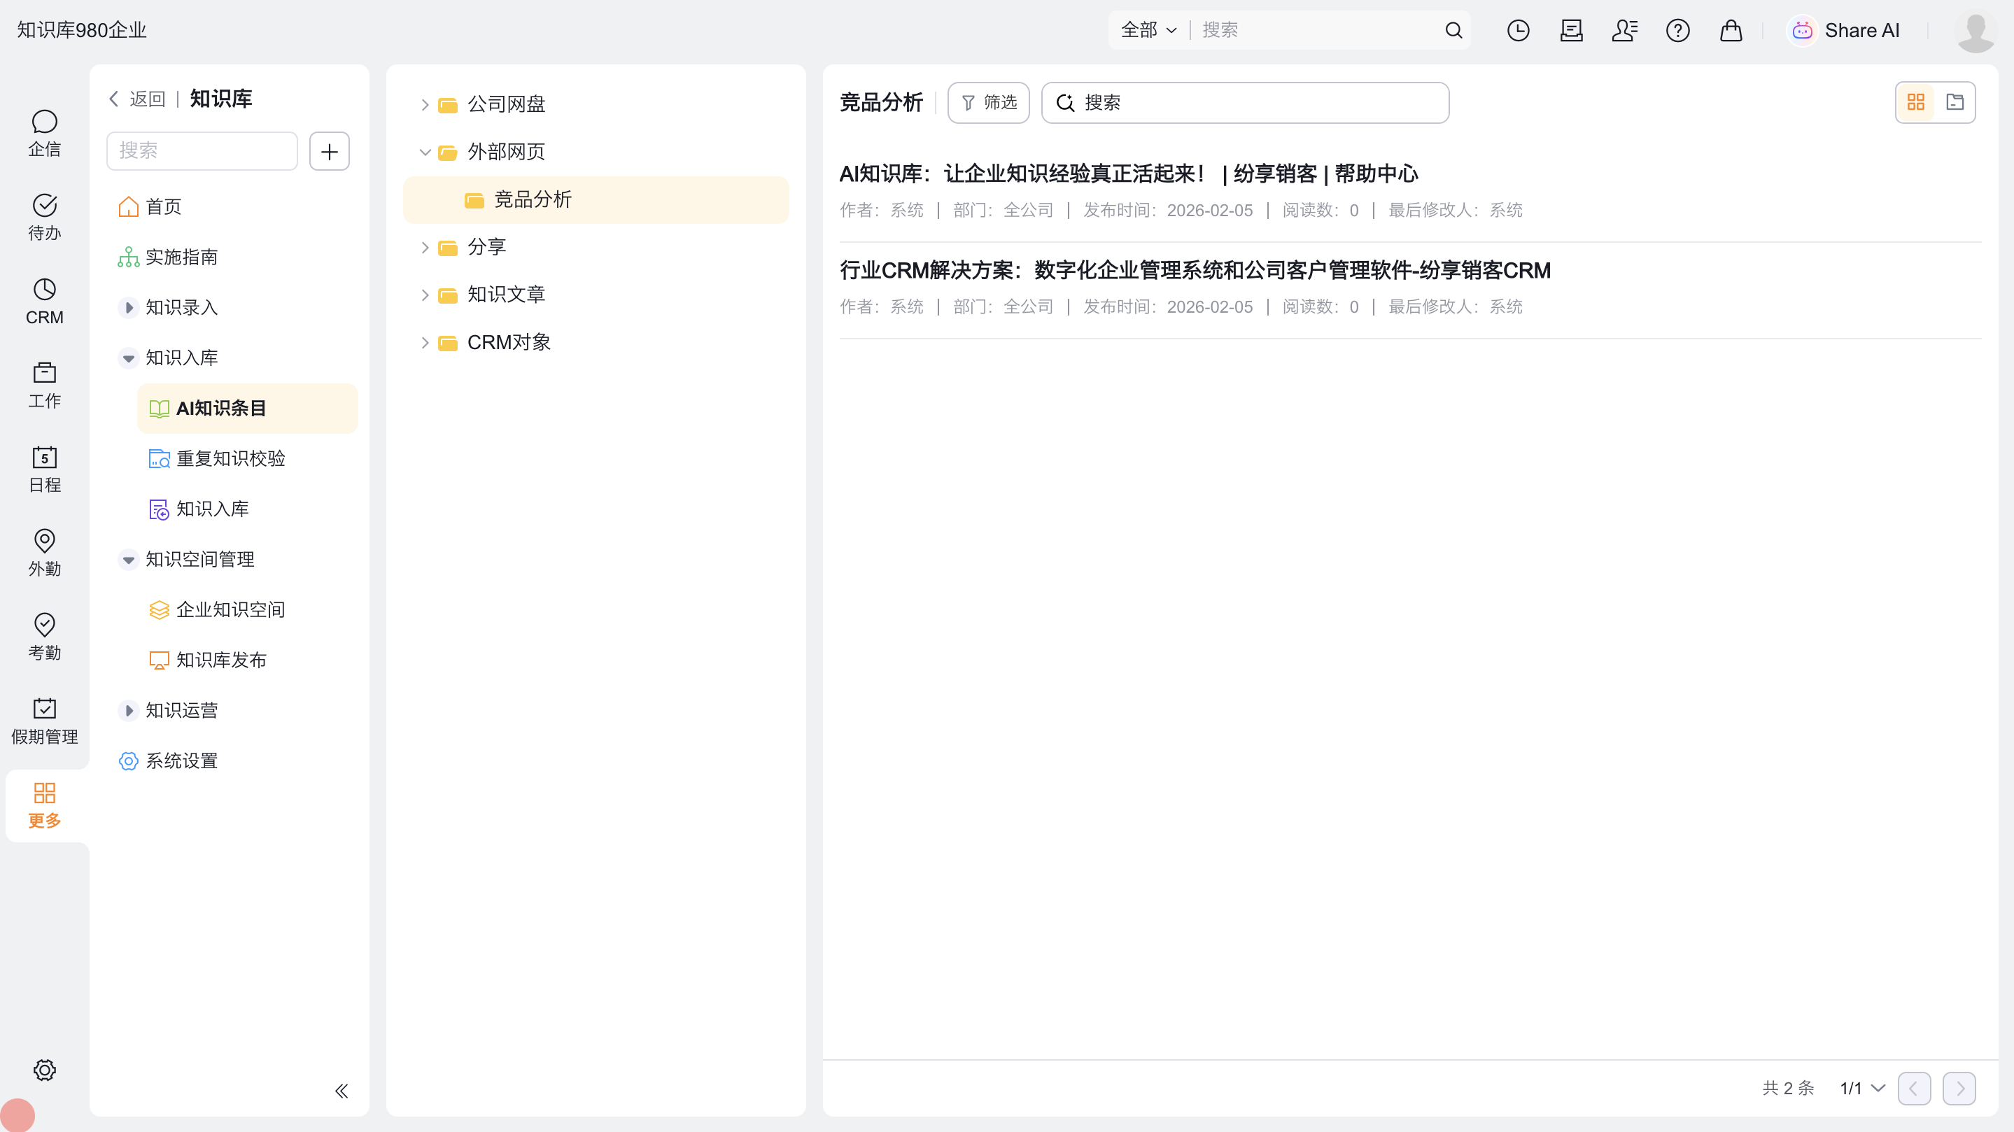Click the help question mark icon
This screenshot has width=2014, height=1132.
tap(1677, 31)
